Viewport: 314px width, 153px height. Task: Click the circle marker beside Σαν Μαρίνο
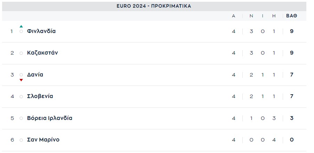[21, 140]
